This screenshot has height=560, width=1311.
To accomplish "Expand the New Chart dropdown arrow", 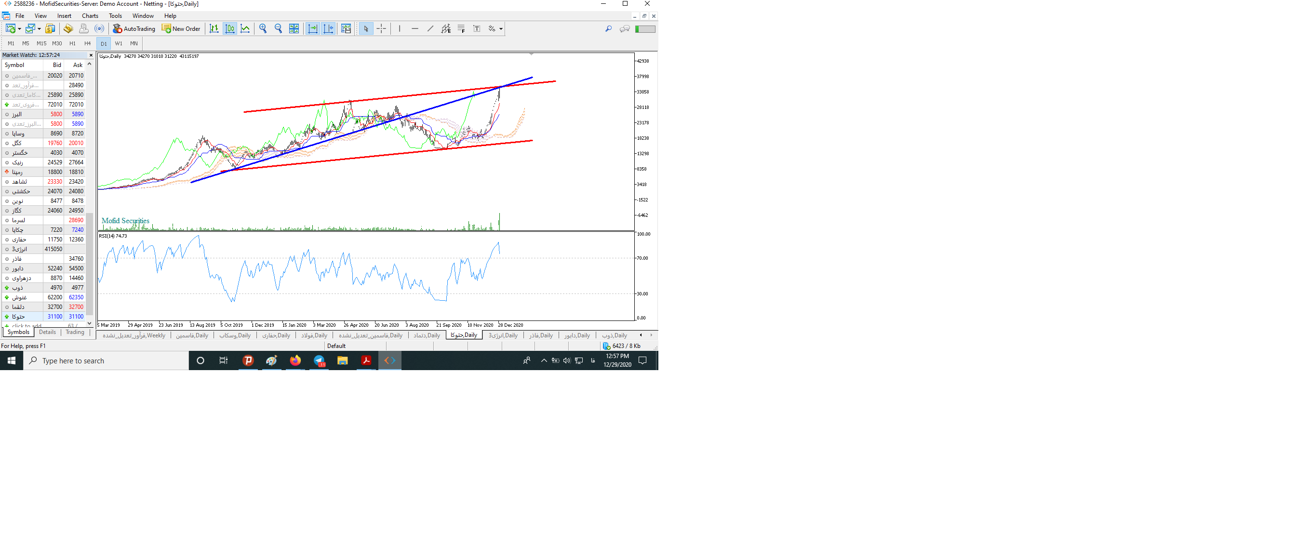I will pos(19,29).
